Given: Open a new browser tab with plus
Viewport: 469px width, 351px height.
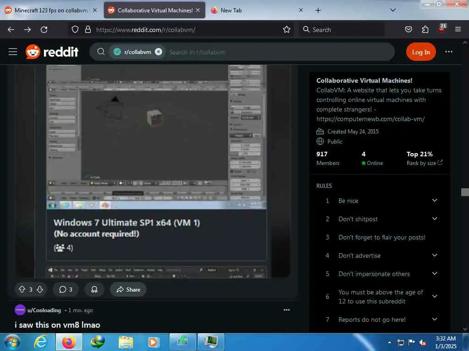Looking at the screenshot, I should tap(318, 11).
